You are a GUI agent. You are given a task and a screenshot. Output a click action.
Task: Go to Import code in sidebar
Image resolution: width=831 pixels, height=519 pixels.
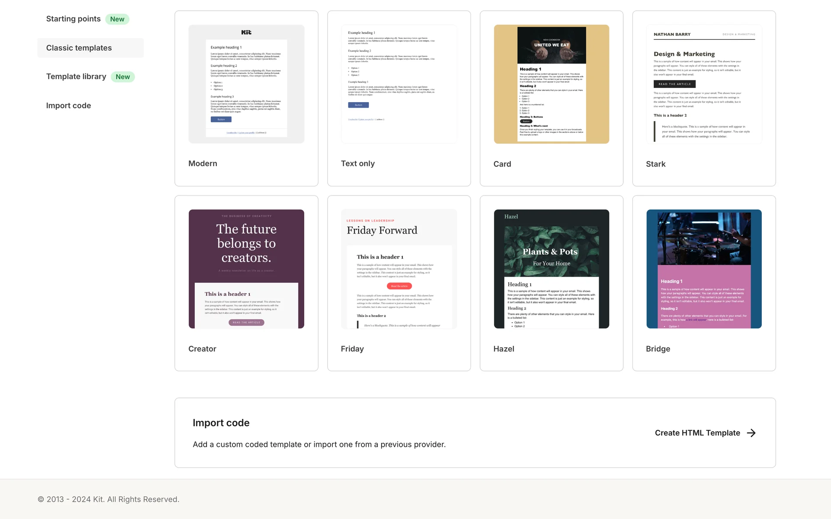pos(68,106)
